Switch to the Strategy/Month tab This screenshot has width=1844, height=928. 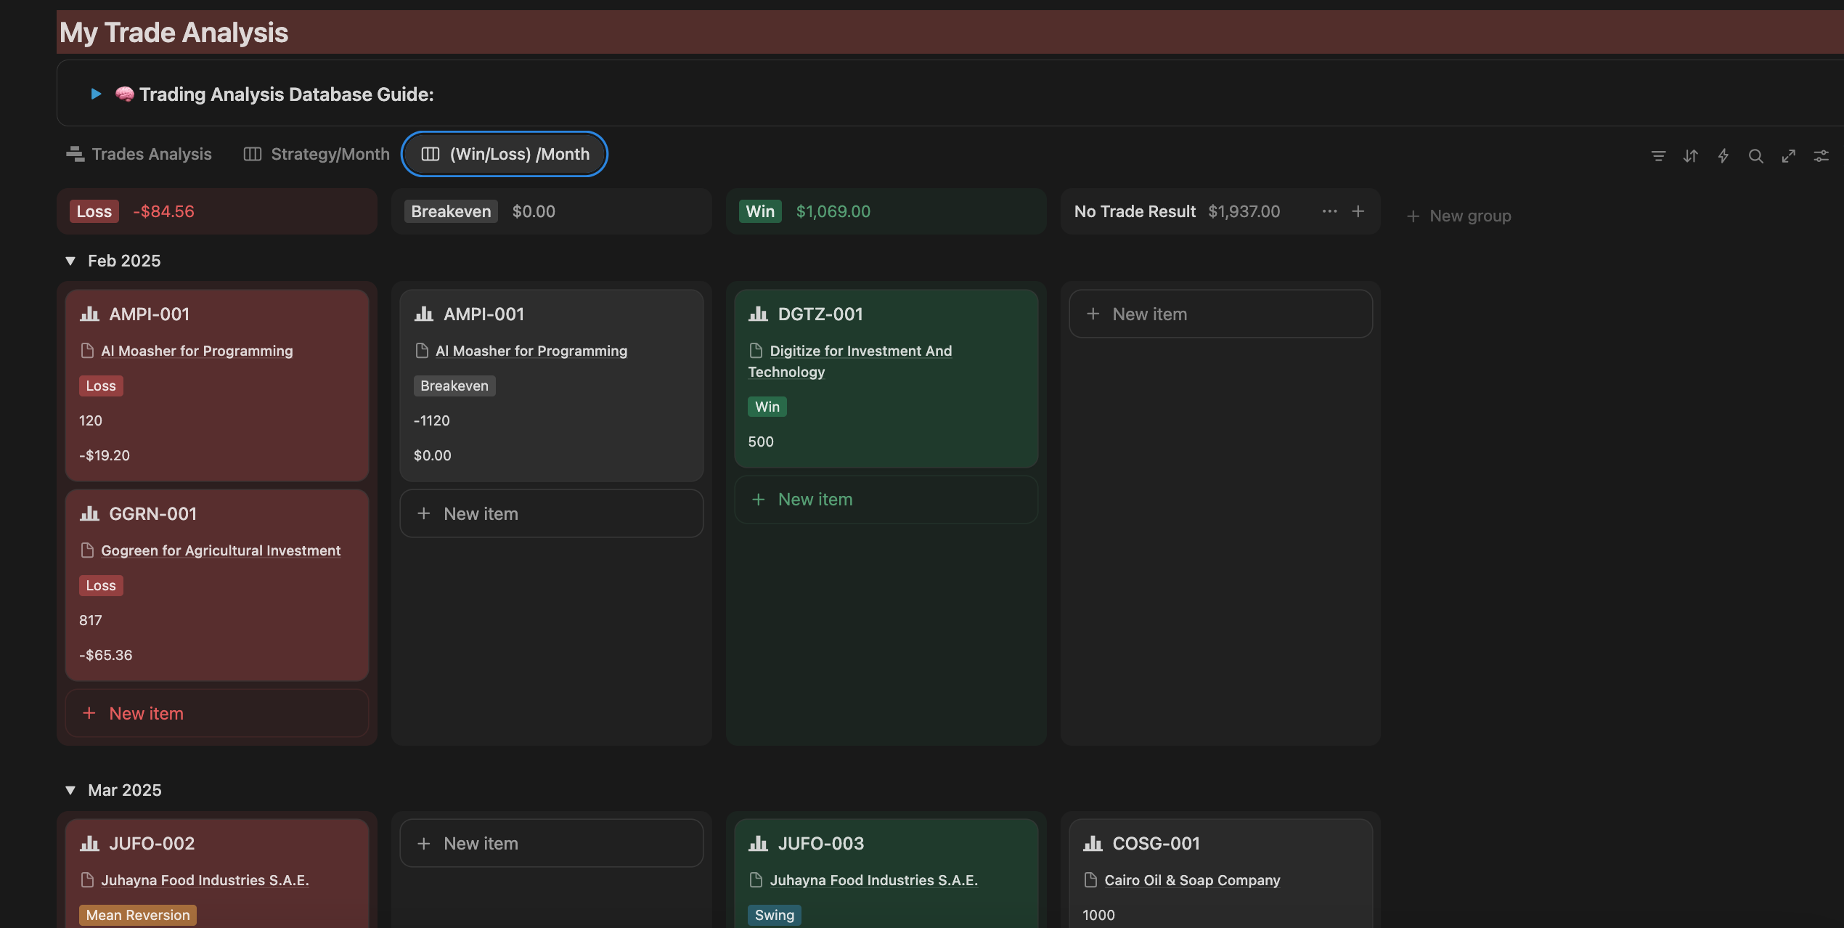click(317, 154)
